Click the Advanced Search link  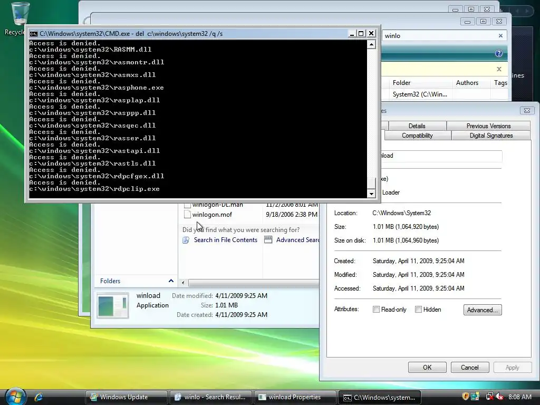click(297, 240)
